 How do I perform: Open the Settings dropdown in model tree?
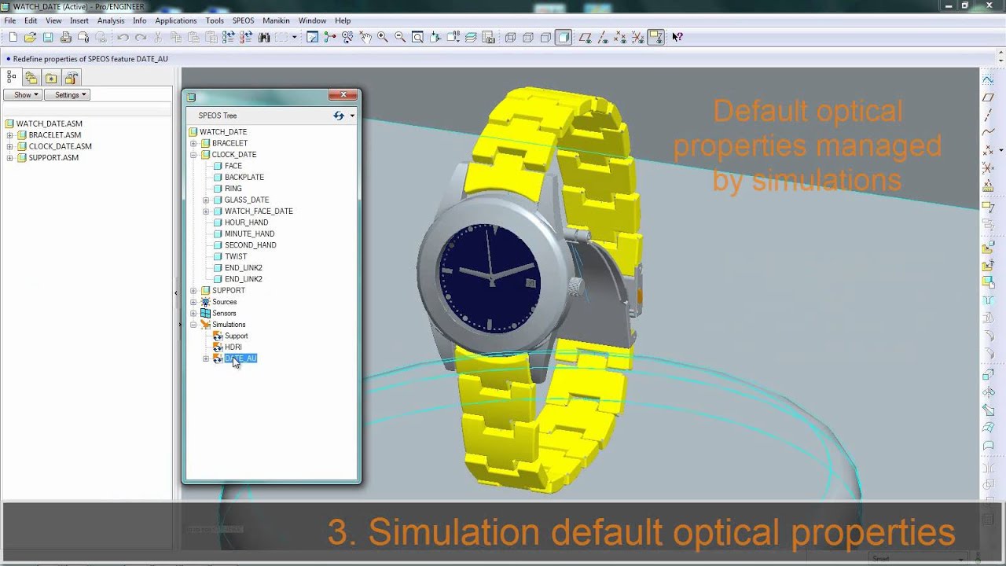67,95
